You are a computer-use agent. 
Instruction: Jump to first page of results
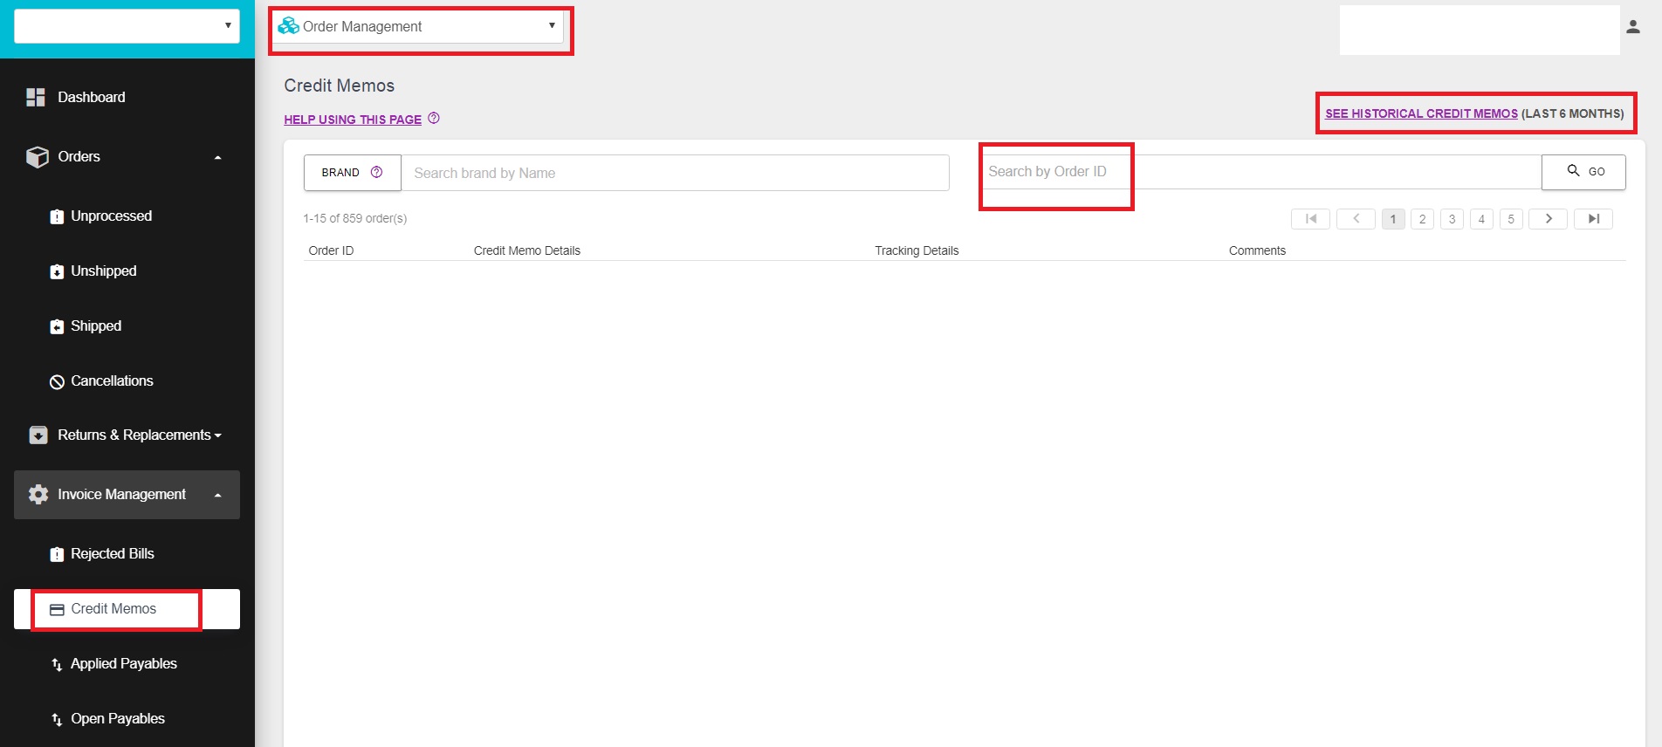coord(1310,219)
